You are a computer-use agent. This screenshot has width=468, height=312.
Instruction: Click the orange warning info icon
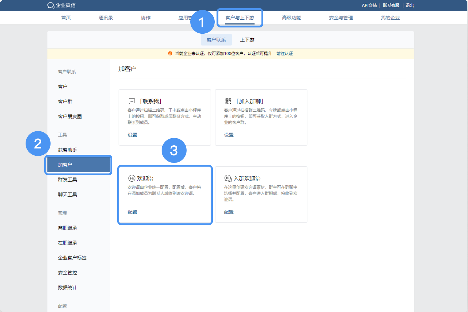click(x=170, y=53)
